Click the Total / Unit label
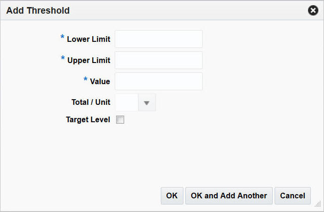 pos(91,102)
